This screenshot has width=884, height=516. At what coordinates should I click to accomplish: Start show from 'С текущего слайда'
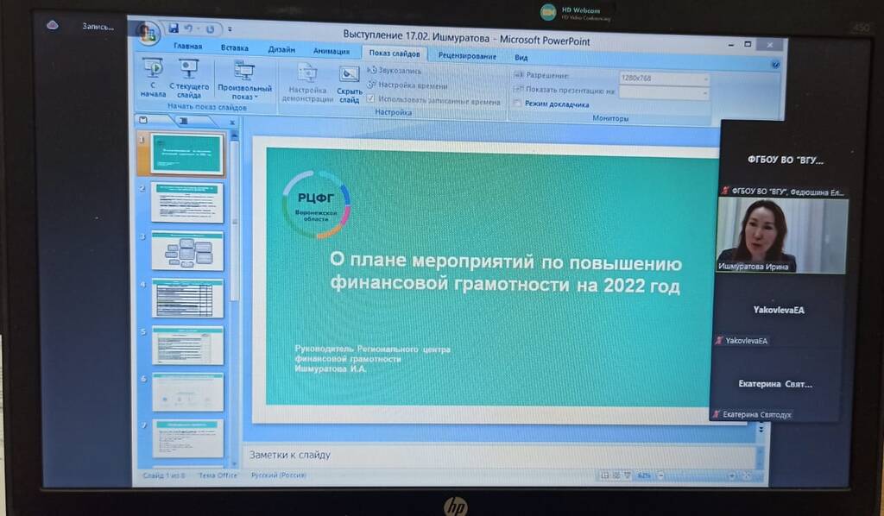click(x=189, y=79)
